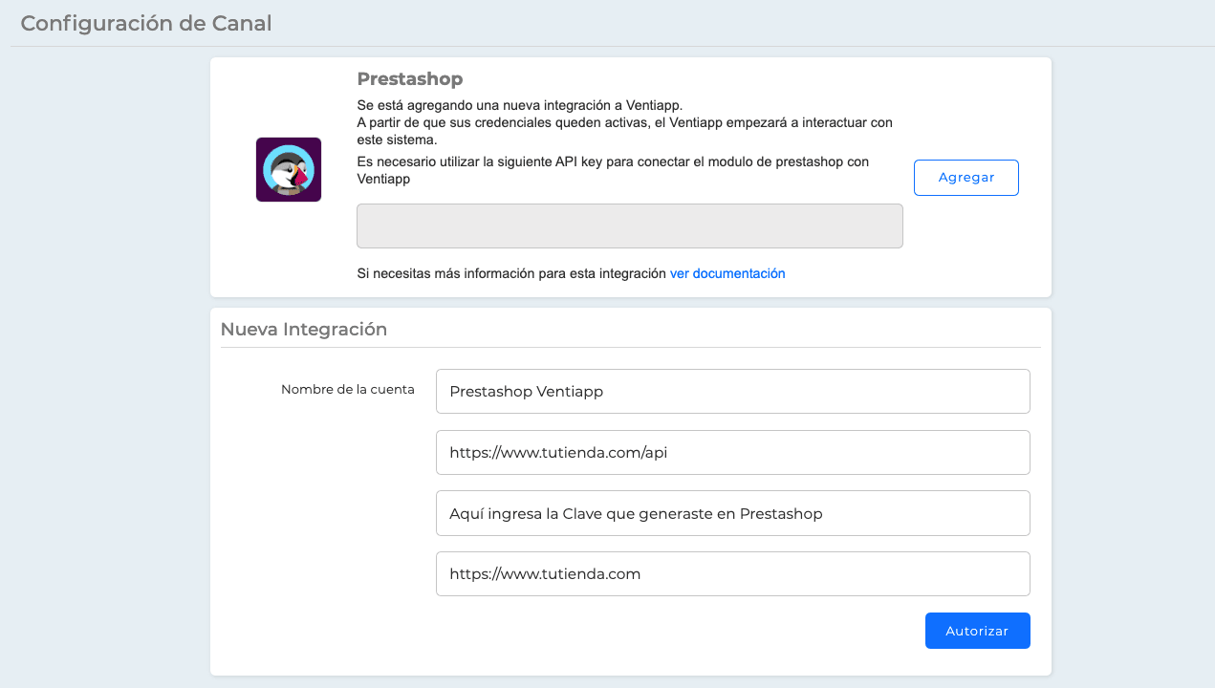Click the Nueva Integración heading
The width and height of the screenshot is (1215, 688).
coord(304,329)
